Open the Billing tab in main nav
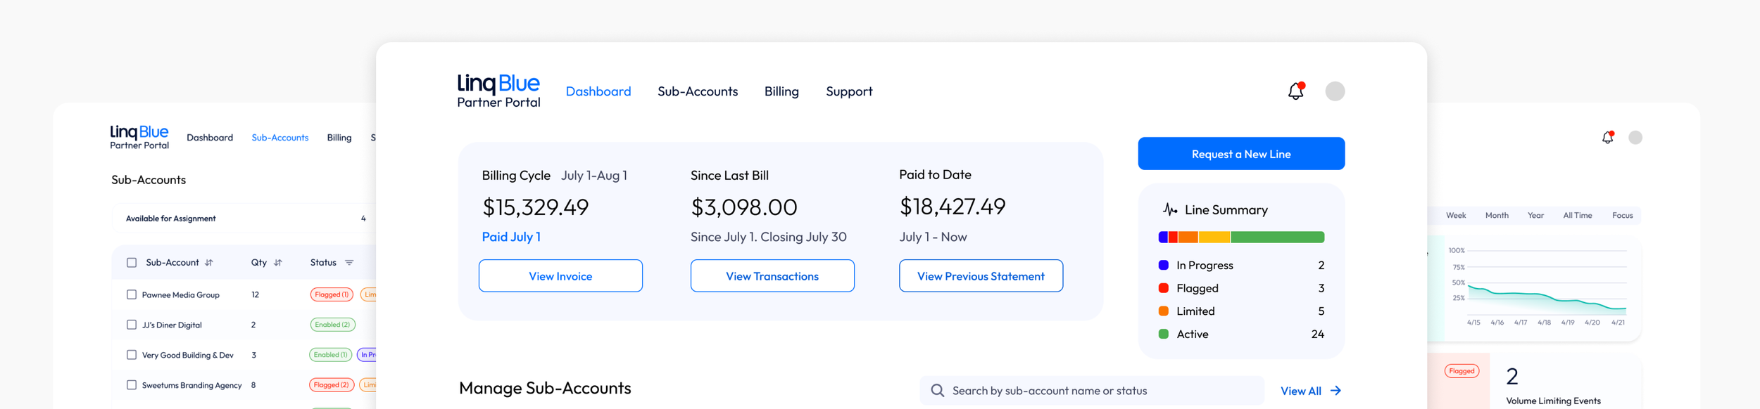 point(781,91)
